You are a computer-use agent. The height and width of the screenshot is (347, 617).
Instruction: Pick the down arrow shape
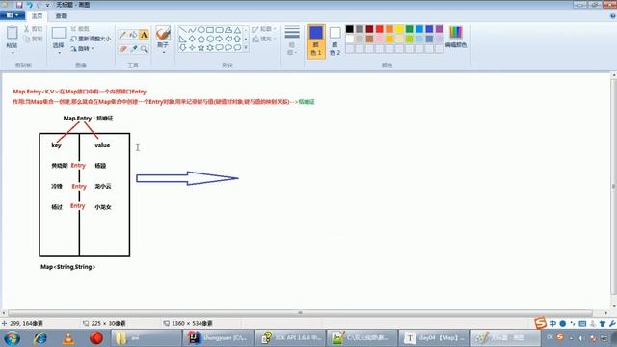182,48
